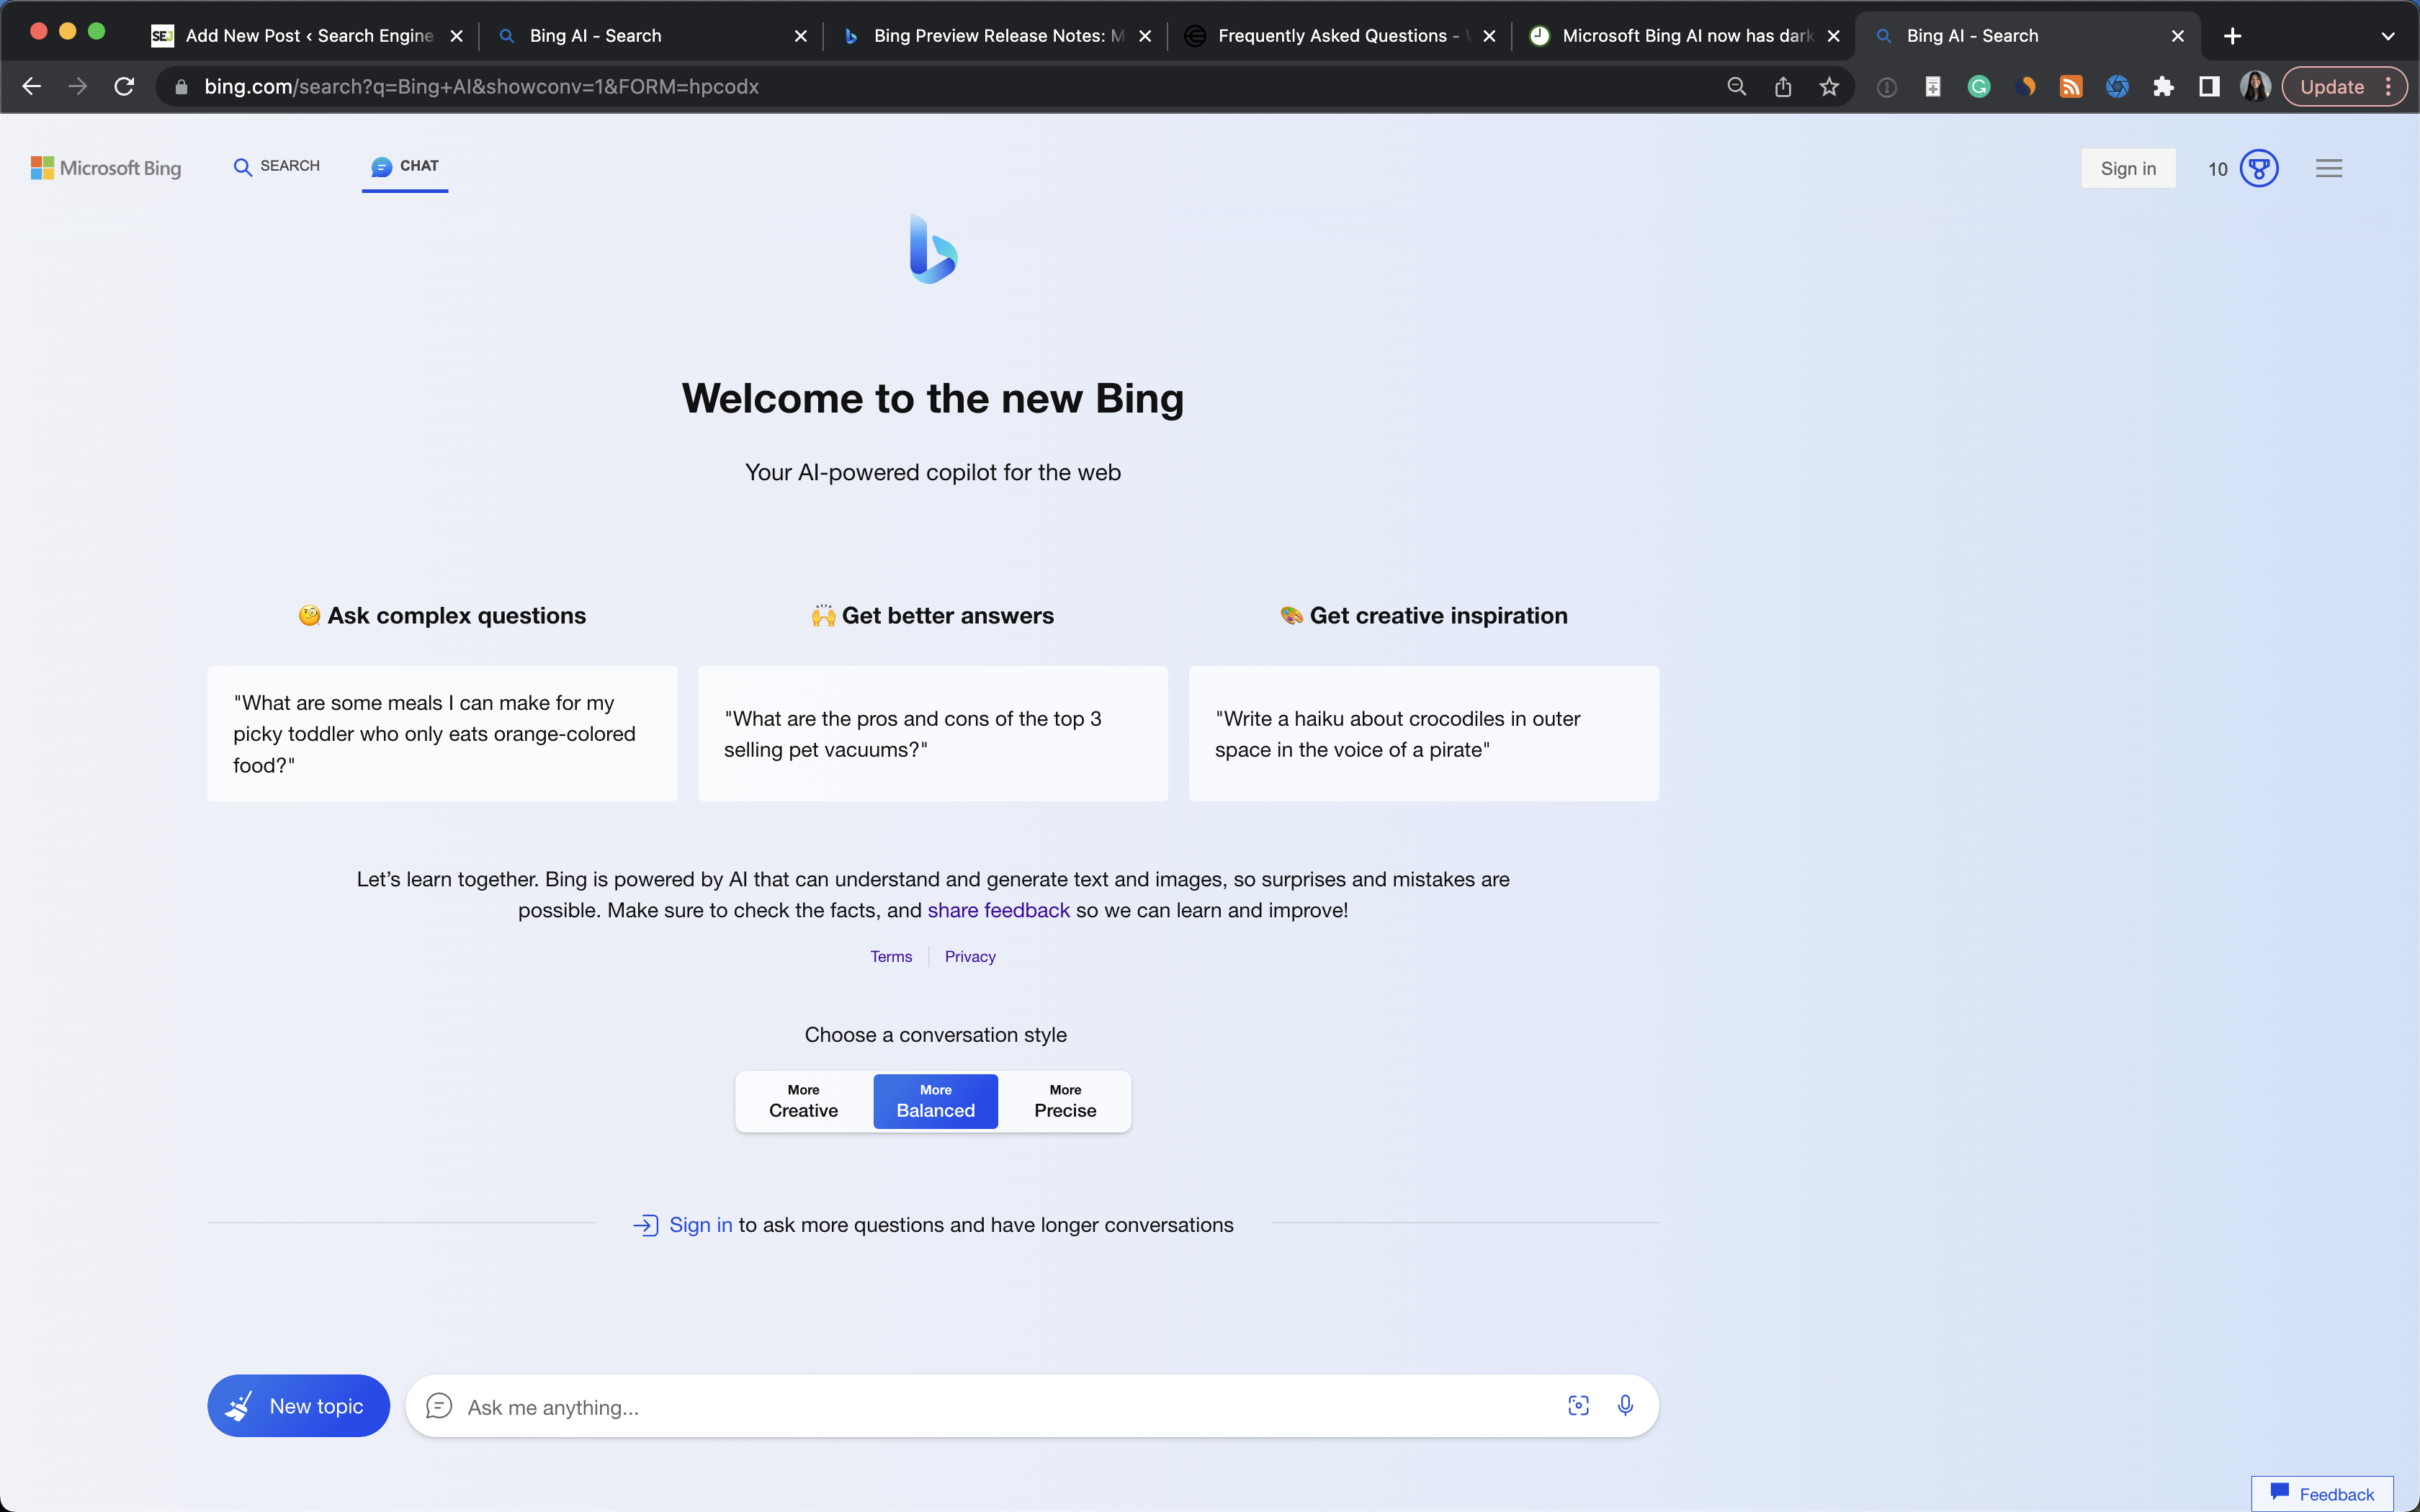Keep More Balanced conversation style selected
Image resolution: width=2420 pixels, height=1512 pixels.
click(x=934, y=1101)
